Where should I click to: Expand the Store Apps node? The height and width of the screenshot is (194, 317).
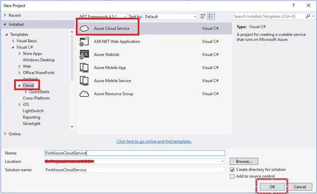20,54
